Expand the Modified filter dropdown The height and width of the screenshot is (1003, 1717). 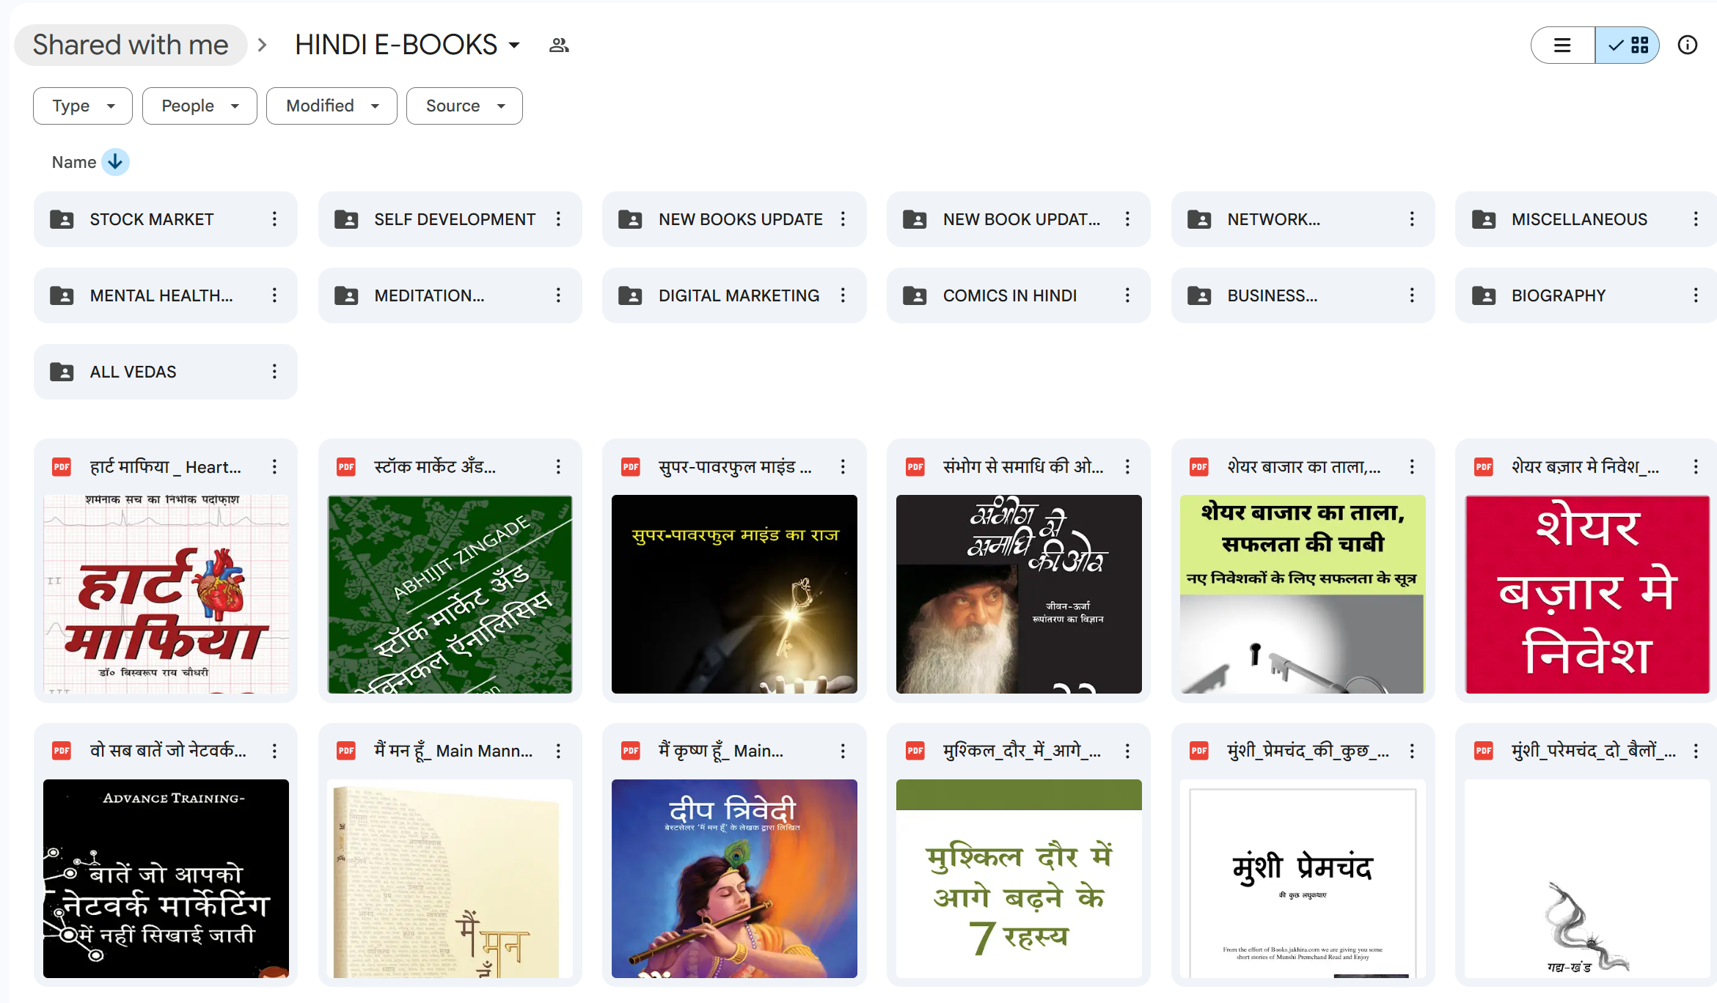pyautogui.click(x=332, y=106)
